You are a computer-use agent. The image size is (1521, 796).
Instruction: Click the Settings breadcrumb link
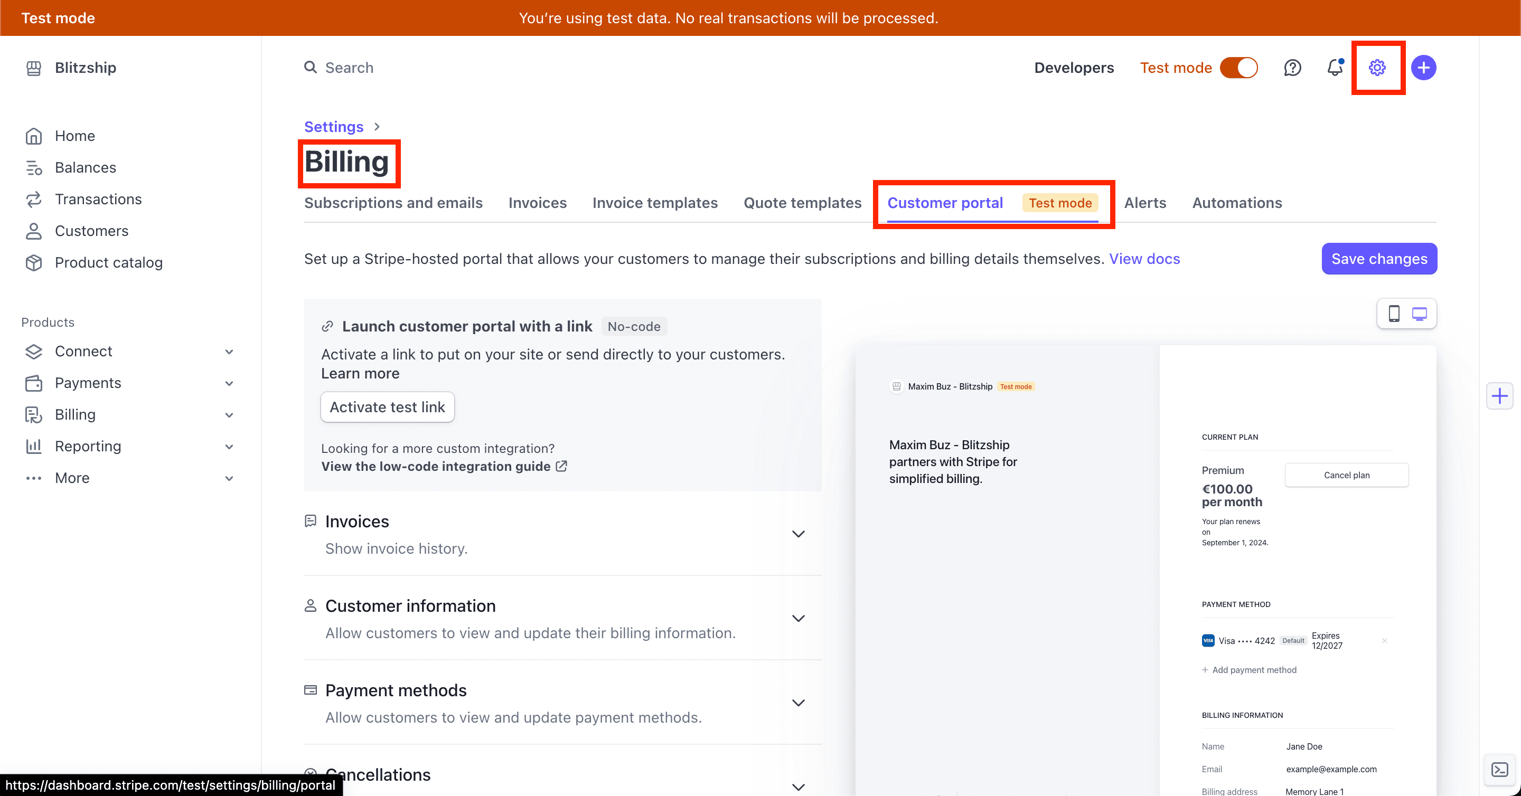coord(334,126)
